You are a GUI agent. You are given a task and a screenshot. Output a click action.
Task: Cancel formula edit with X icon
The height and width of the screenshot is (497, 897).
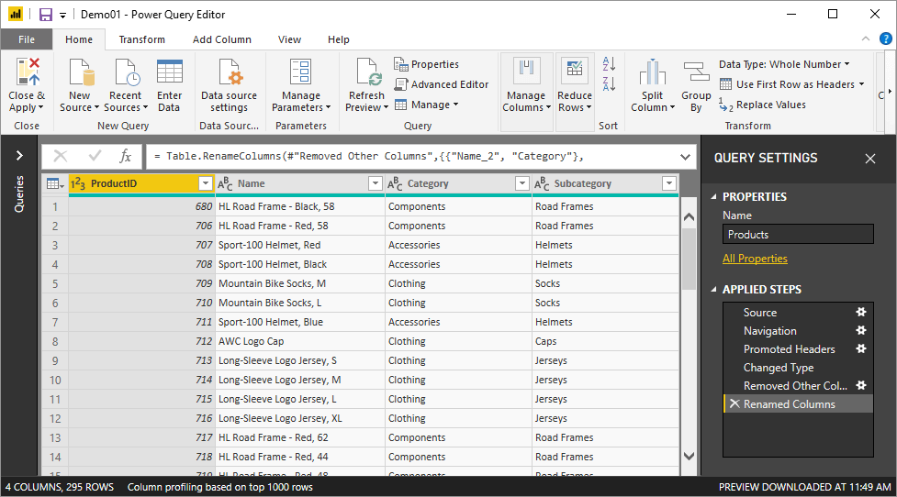[x=60, y=156]
